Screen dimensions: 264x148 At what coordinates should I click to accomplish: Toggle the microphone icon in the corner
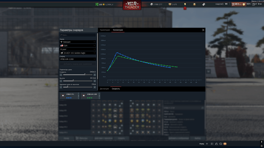tap(261, 142)
